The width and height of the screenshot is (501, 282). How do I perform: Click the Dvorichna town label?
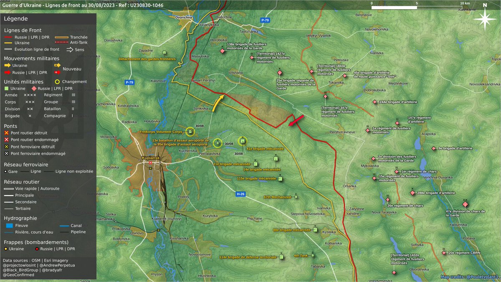coord(185,18)
